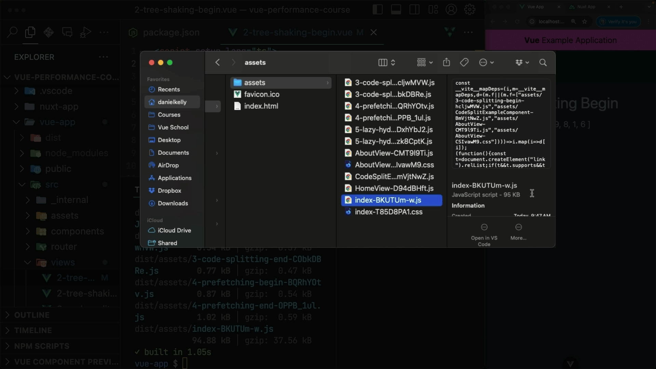This screenshot has width=656, height=369.
Task: Switch to Nuxt App browser tab
Action: pyautogui.click(x=586, y=7)
